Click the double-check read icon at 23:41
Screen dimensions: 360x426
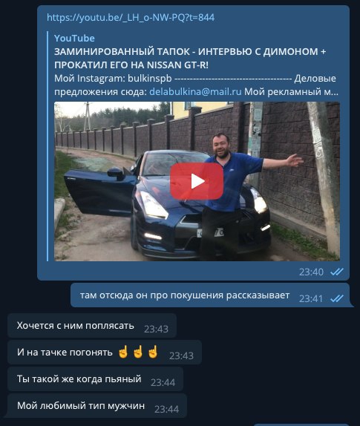(337, 298)
